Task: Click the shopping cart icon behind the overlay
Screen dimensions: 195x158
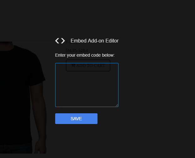Action: pos(73,65)
